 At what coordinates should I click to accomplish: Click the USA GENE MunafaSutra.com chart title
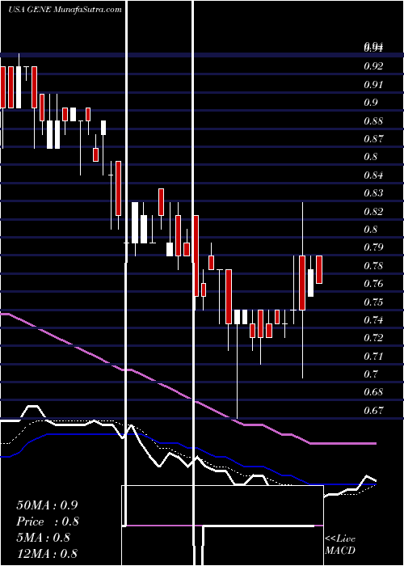pos(65,10)
